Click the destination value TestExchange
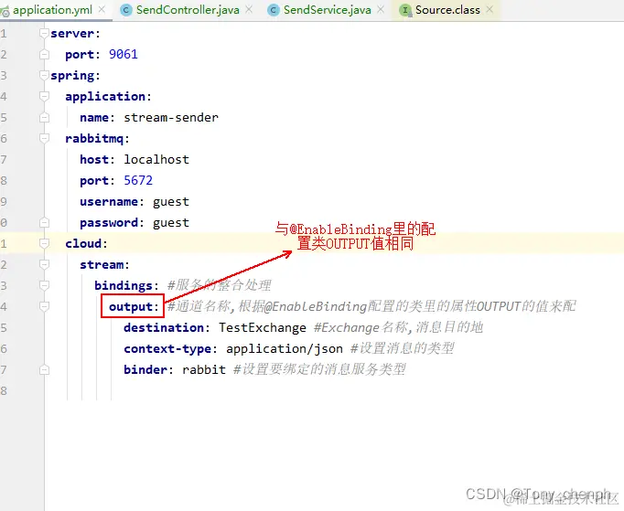Viewport: 624px width, 511px height. pos(263,327)
